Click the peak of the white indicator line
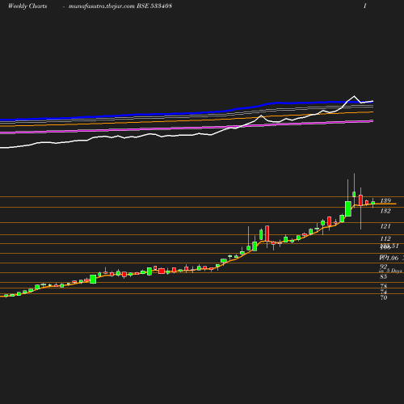 (354, 96)
